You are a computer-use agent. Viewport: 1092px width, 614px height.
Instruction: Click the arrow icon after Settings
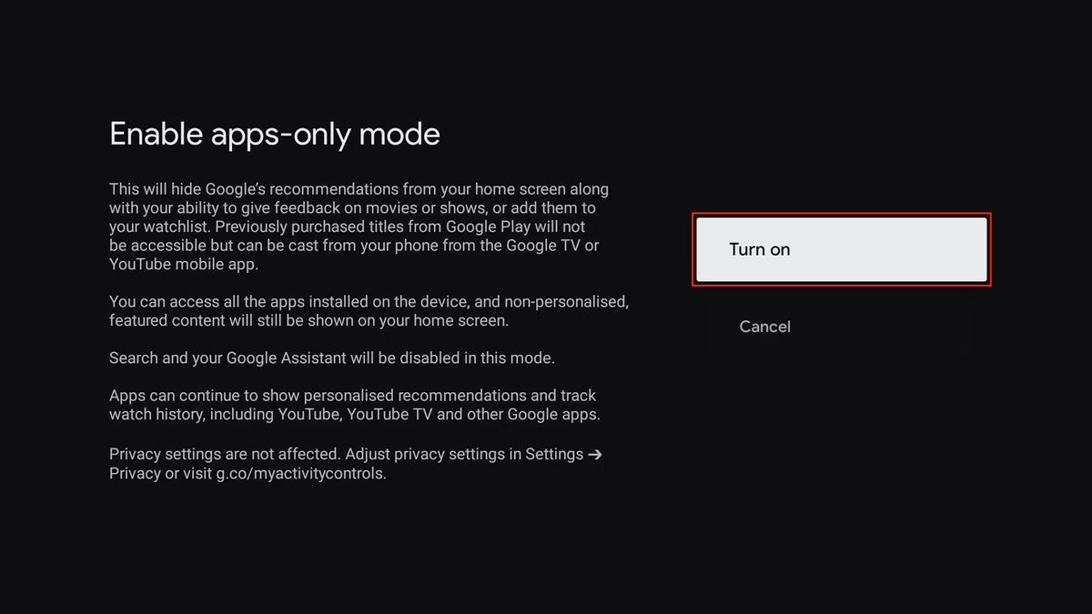point(595,454)
